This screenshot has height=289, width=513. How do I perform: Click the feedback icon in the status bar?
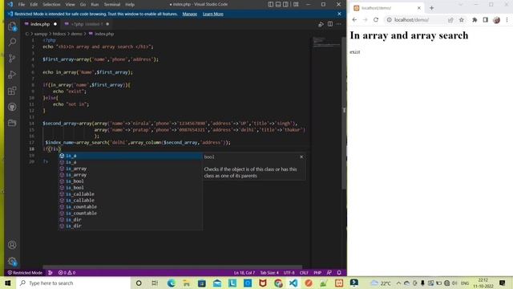point(329,273)
